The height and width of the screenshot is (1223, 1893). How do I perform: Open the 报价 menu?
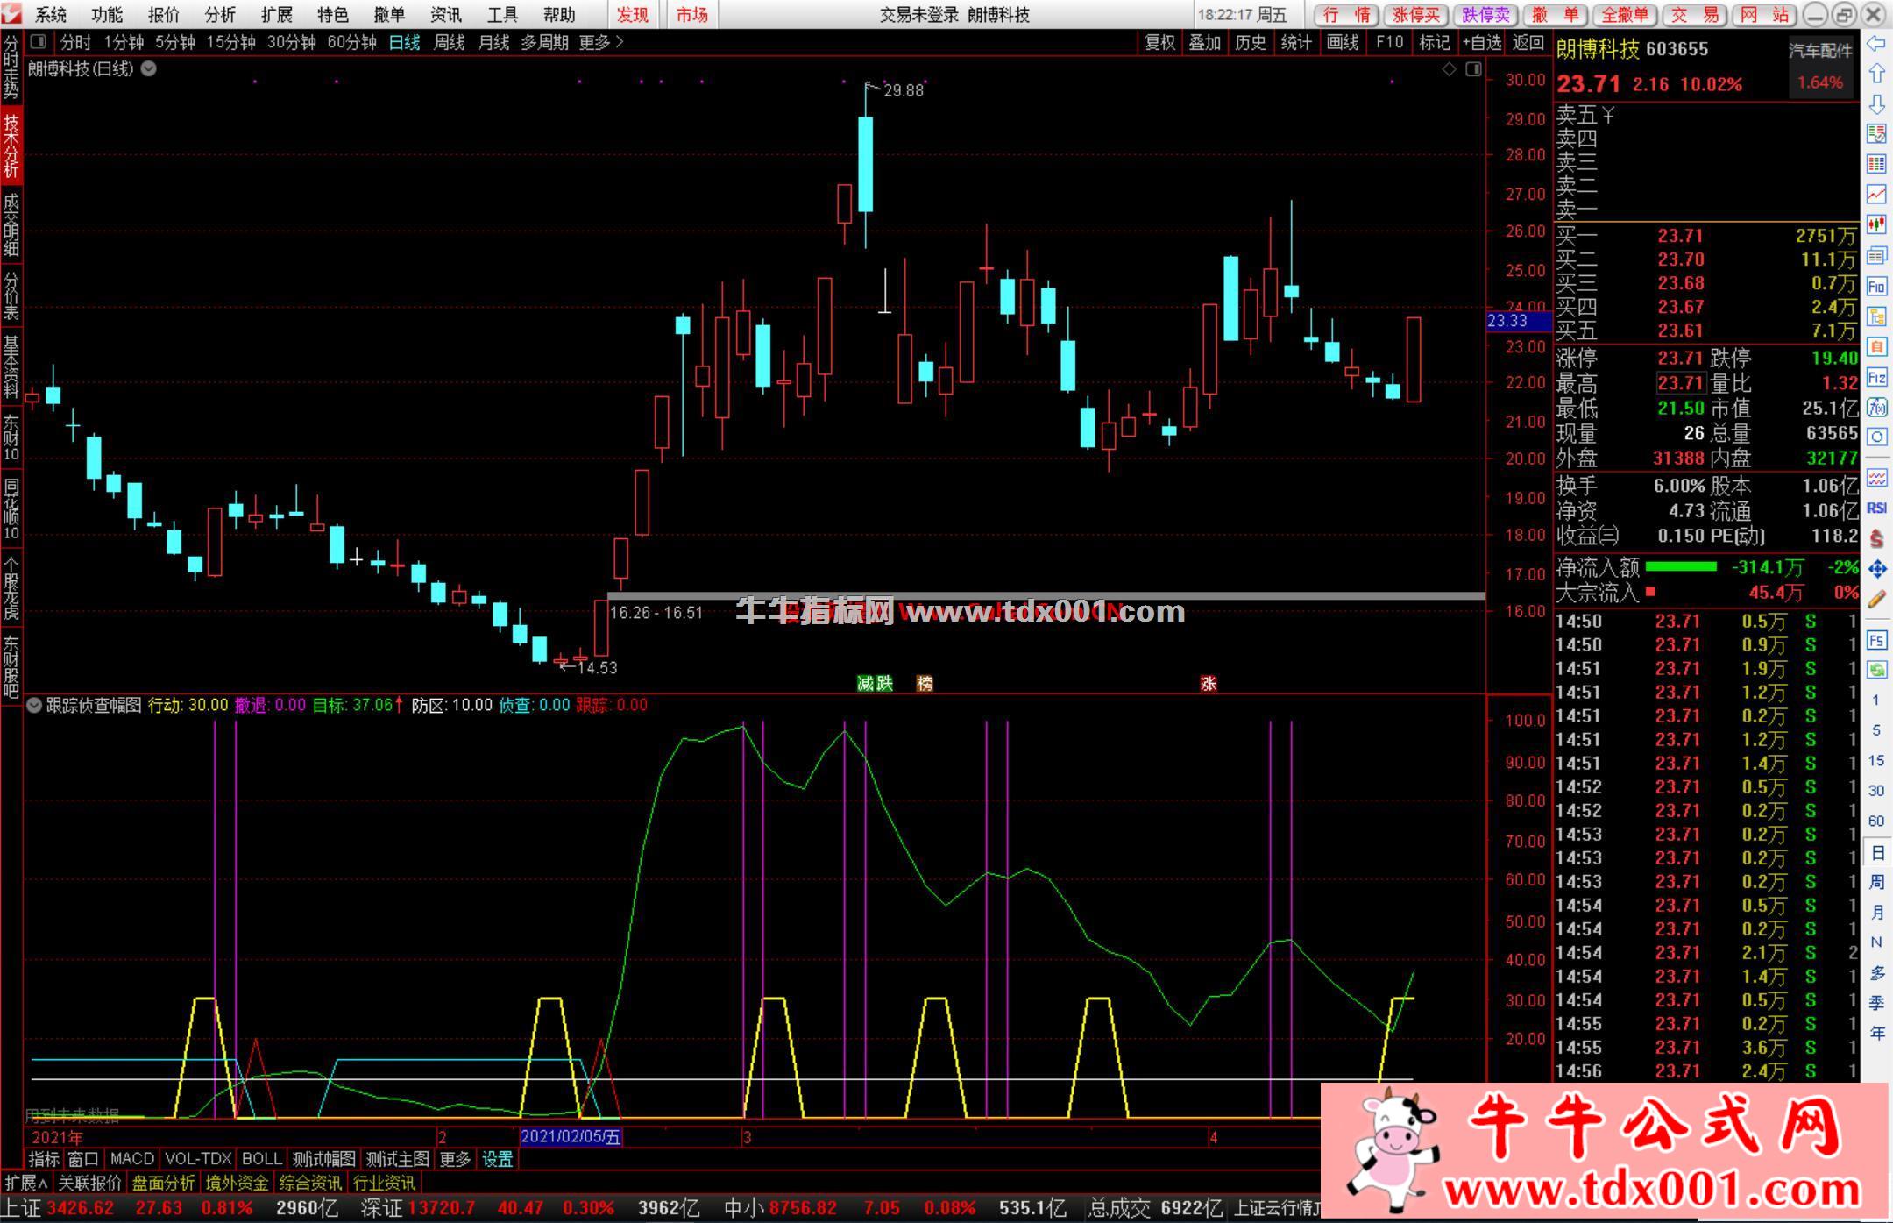click(x=163, y=15)
